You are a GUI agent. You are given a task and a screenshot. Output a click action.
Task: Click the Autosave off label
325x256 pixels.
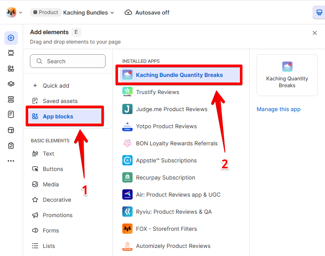(152, 13)
